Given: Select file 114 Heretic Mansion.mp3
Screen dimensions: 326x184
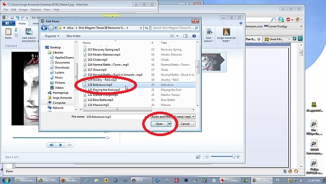Looking at the screenshot, I should pos(102,55).
